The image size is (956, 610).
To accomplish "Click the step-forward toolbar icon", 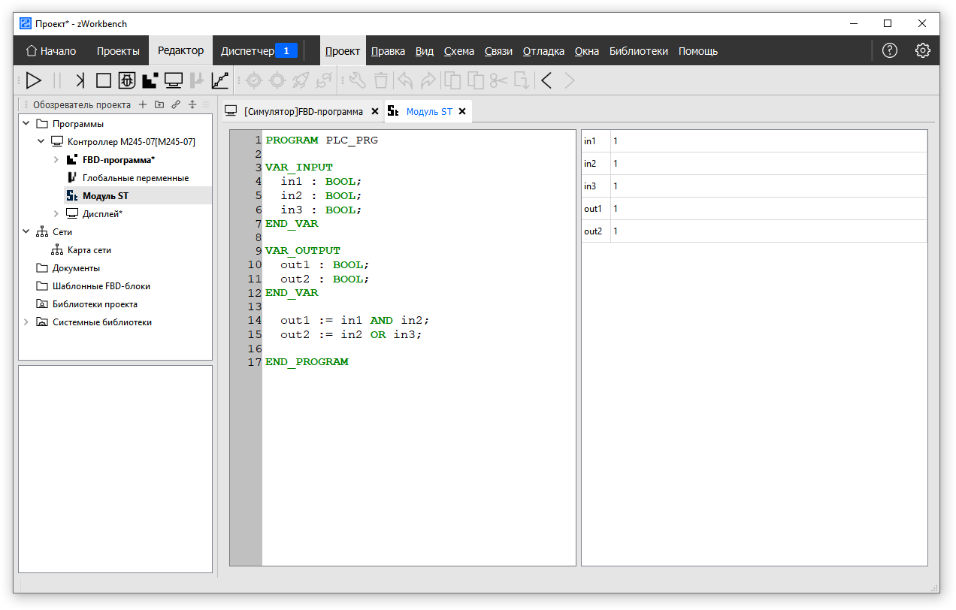I will tap(80, 80).
